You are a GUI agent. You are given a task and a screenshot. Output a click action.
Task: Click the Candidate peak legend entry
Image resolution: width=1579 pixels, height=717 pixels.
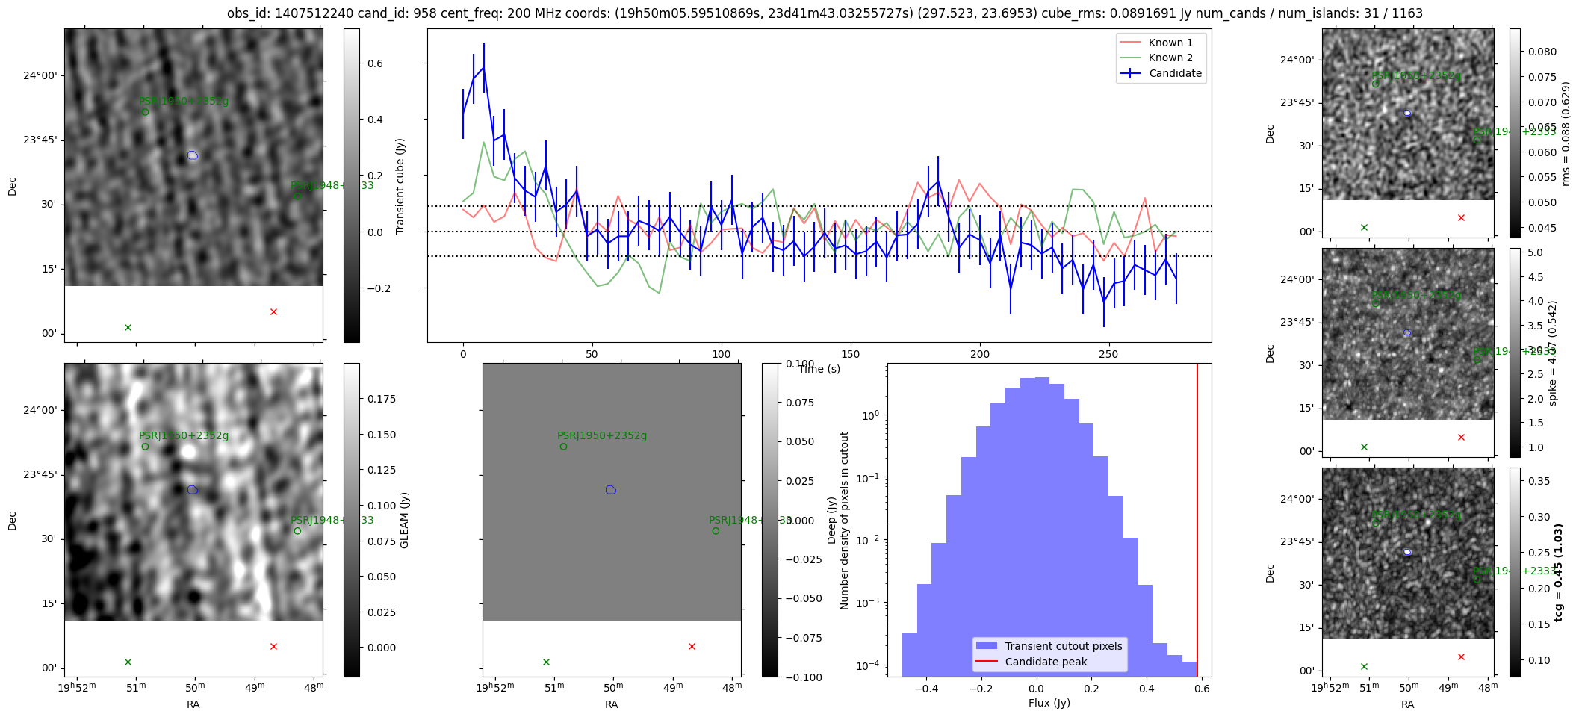coord(1046,662)
